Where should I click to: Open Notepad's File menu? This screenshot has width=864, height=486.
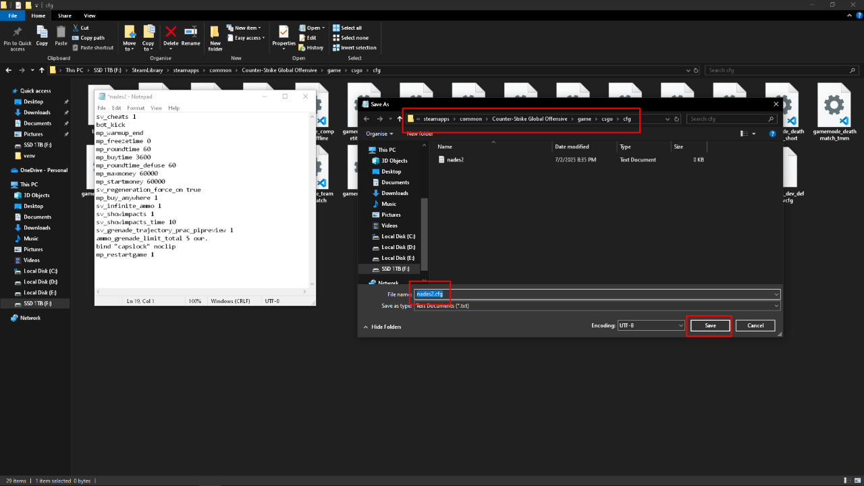point(101,108)
